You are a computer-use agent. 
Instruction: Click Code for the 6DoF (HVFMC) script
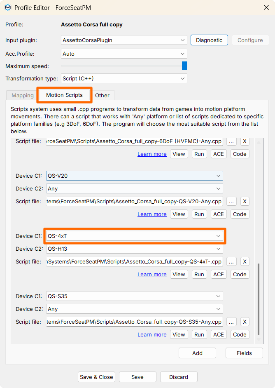pos(240,154)
